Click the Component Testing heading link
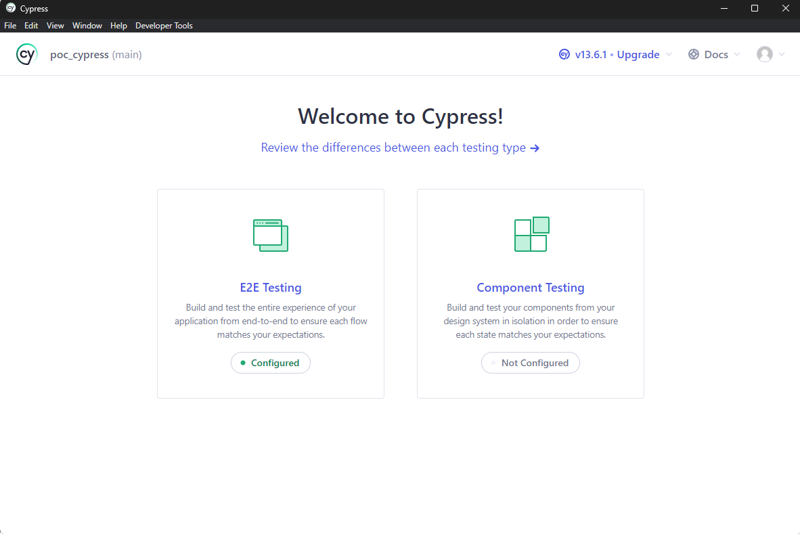This screenshot has height=534, width=800. coord(531,288)
